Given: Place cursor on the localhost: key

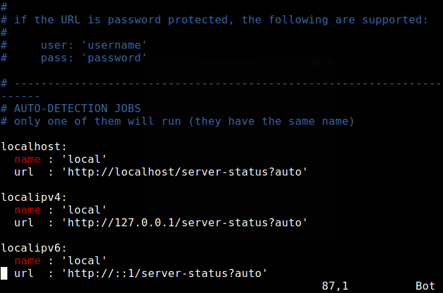Looking at the screenshot, I should pos(31,146).
